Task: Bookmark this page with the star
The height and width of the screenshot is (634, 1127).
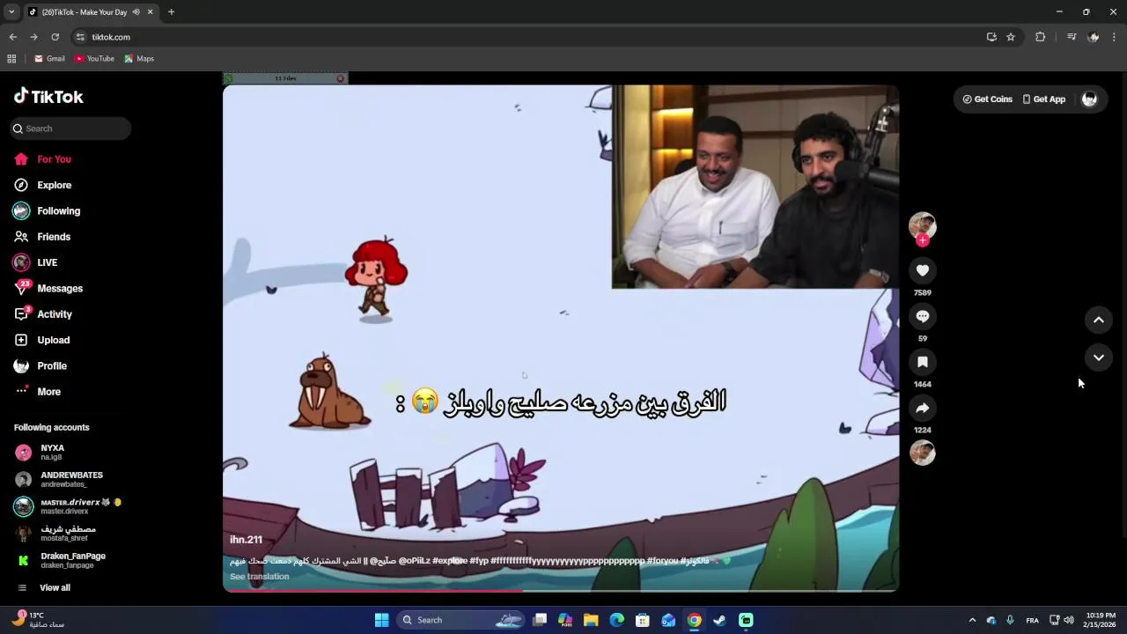Action: pos(1011,37)
